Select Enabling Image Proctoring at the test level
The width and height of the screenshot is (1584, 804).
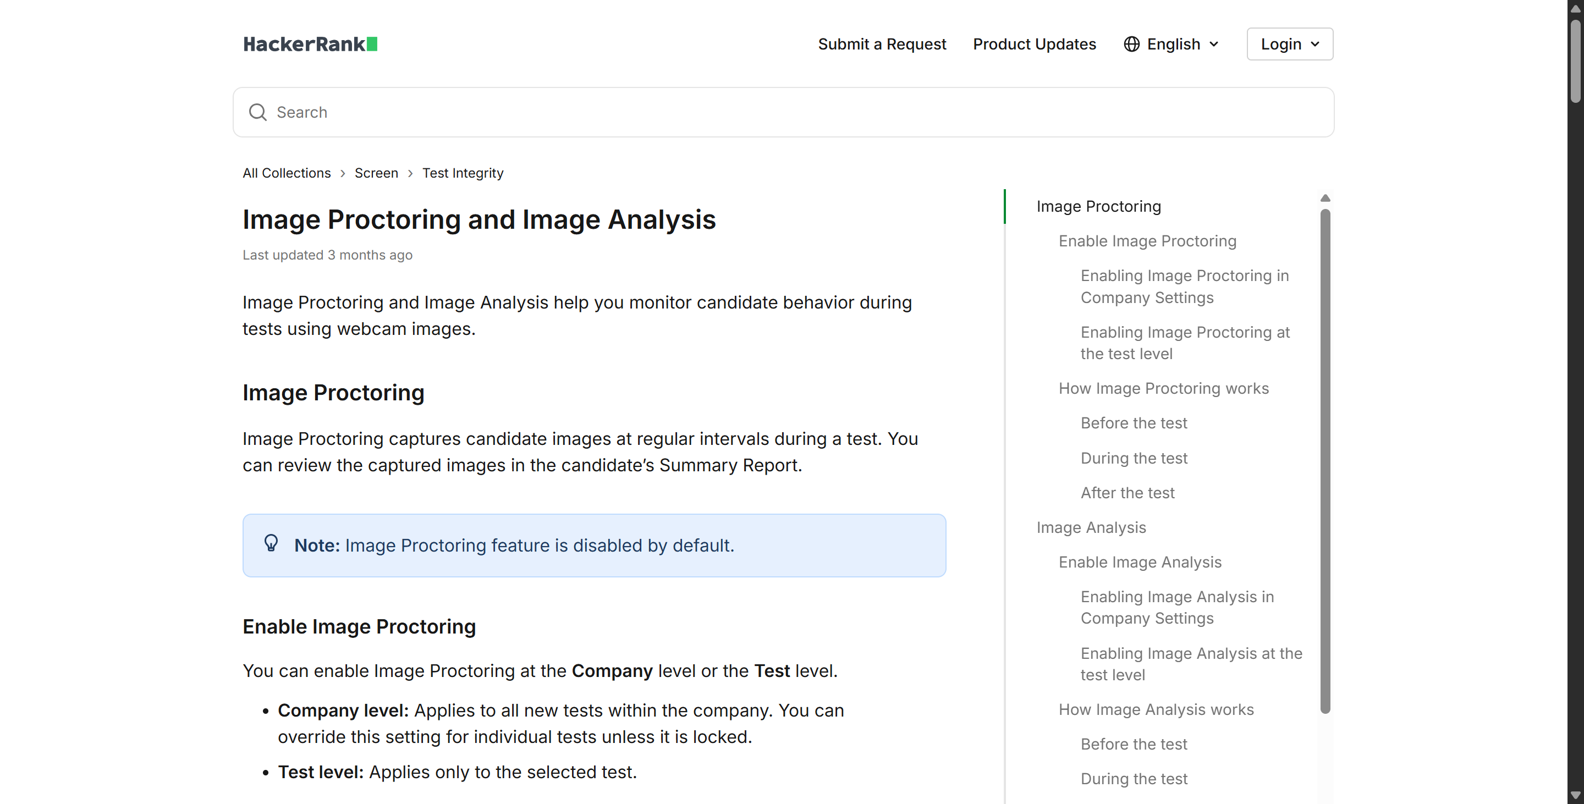[x=1186, y=343]
